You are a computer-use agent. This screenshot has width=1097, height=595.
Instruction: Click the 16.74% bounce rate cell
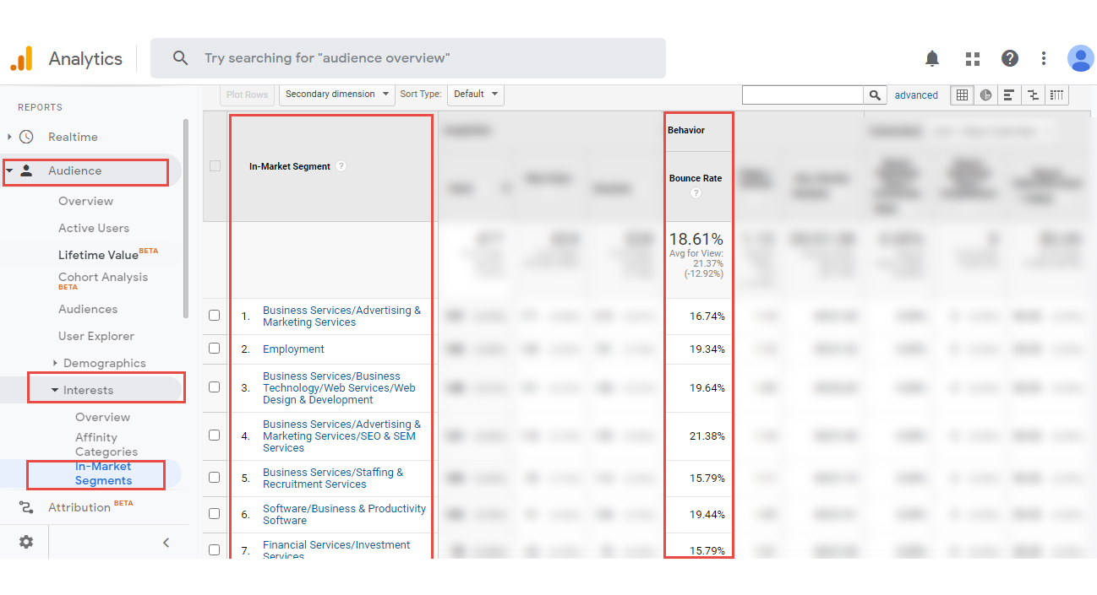point(707,316)
